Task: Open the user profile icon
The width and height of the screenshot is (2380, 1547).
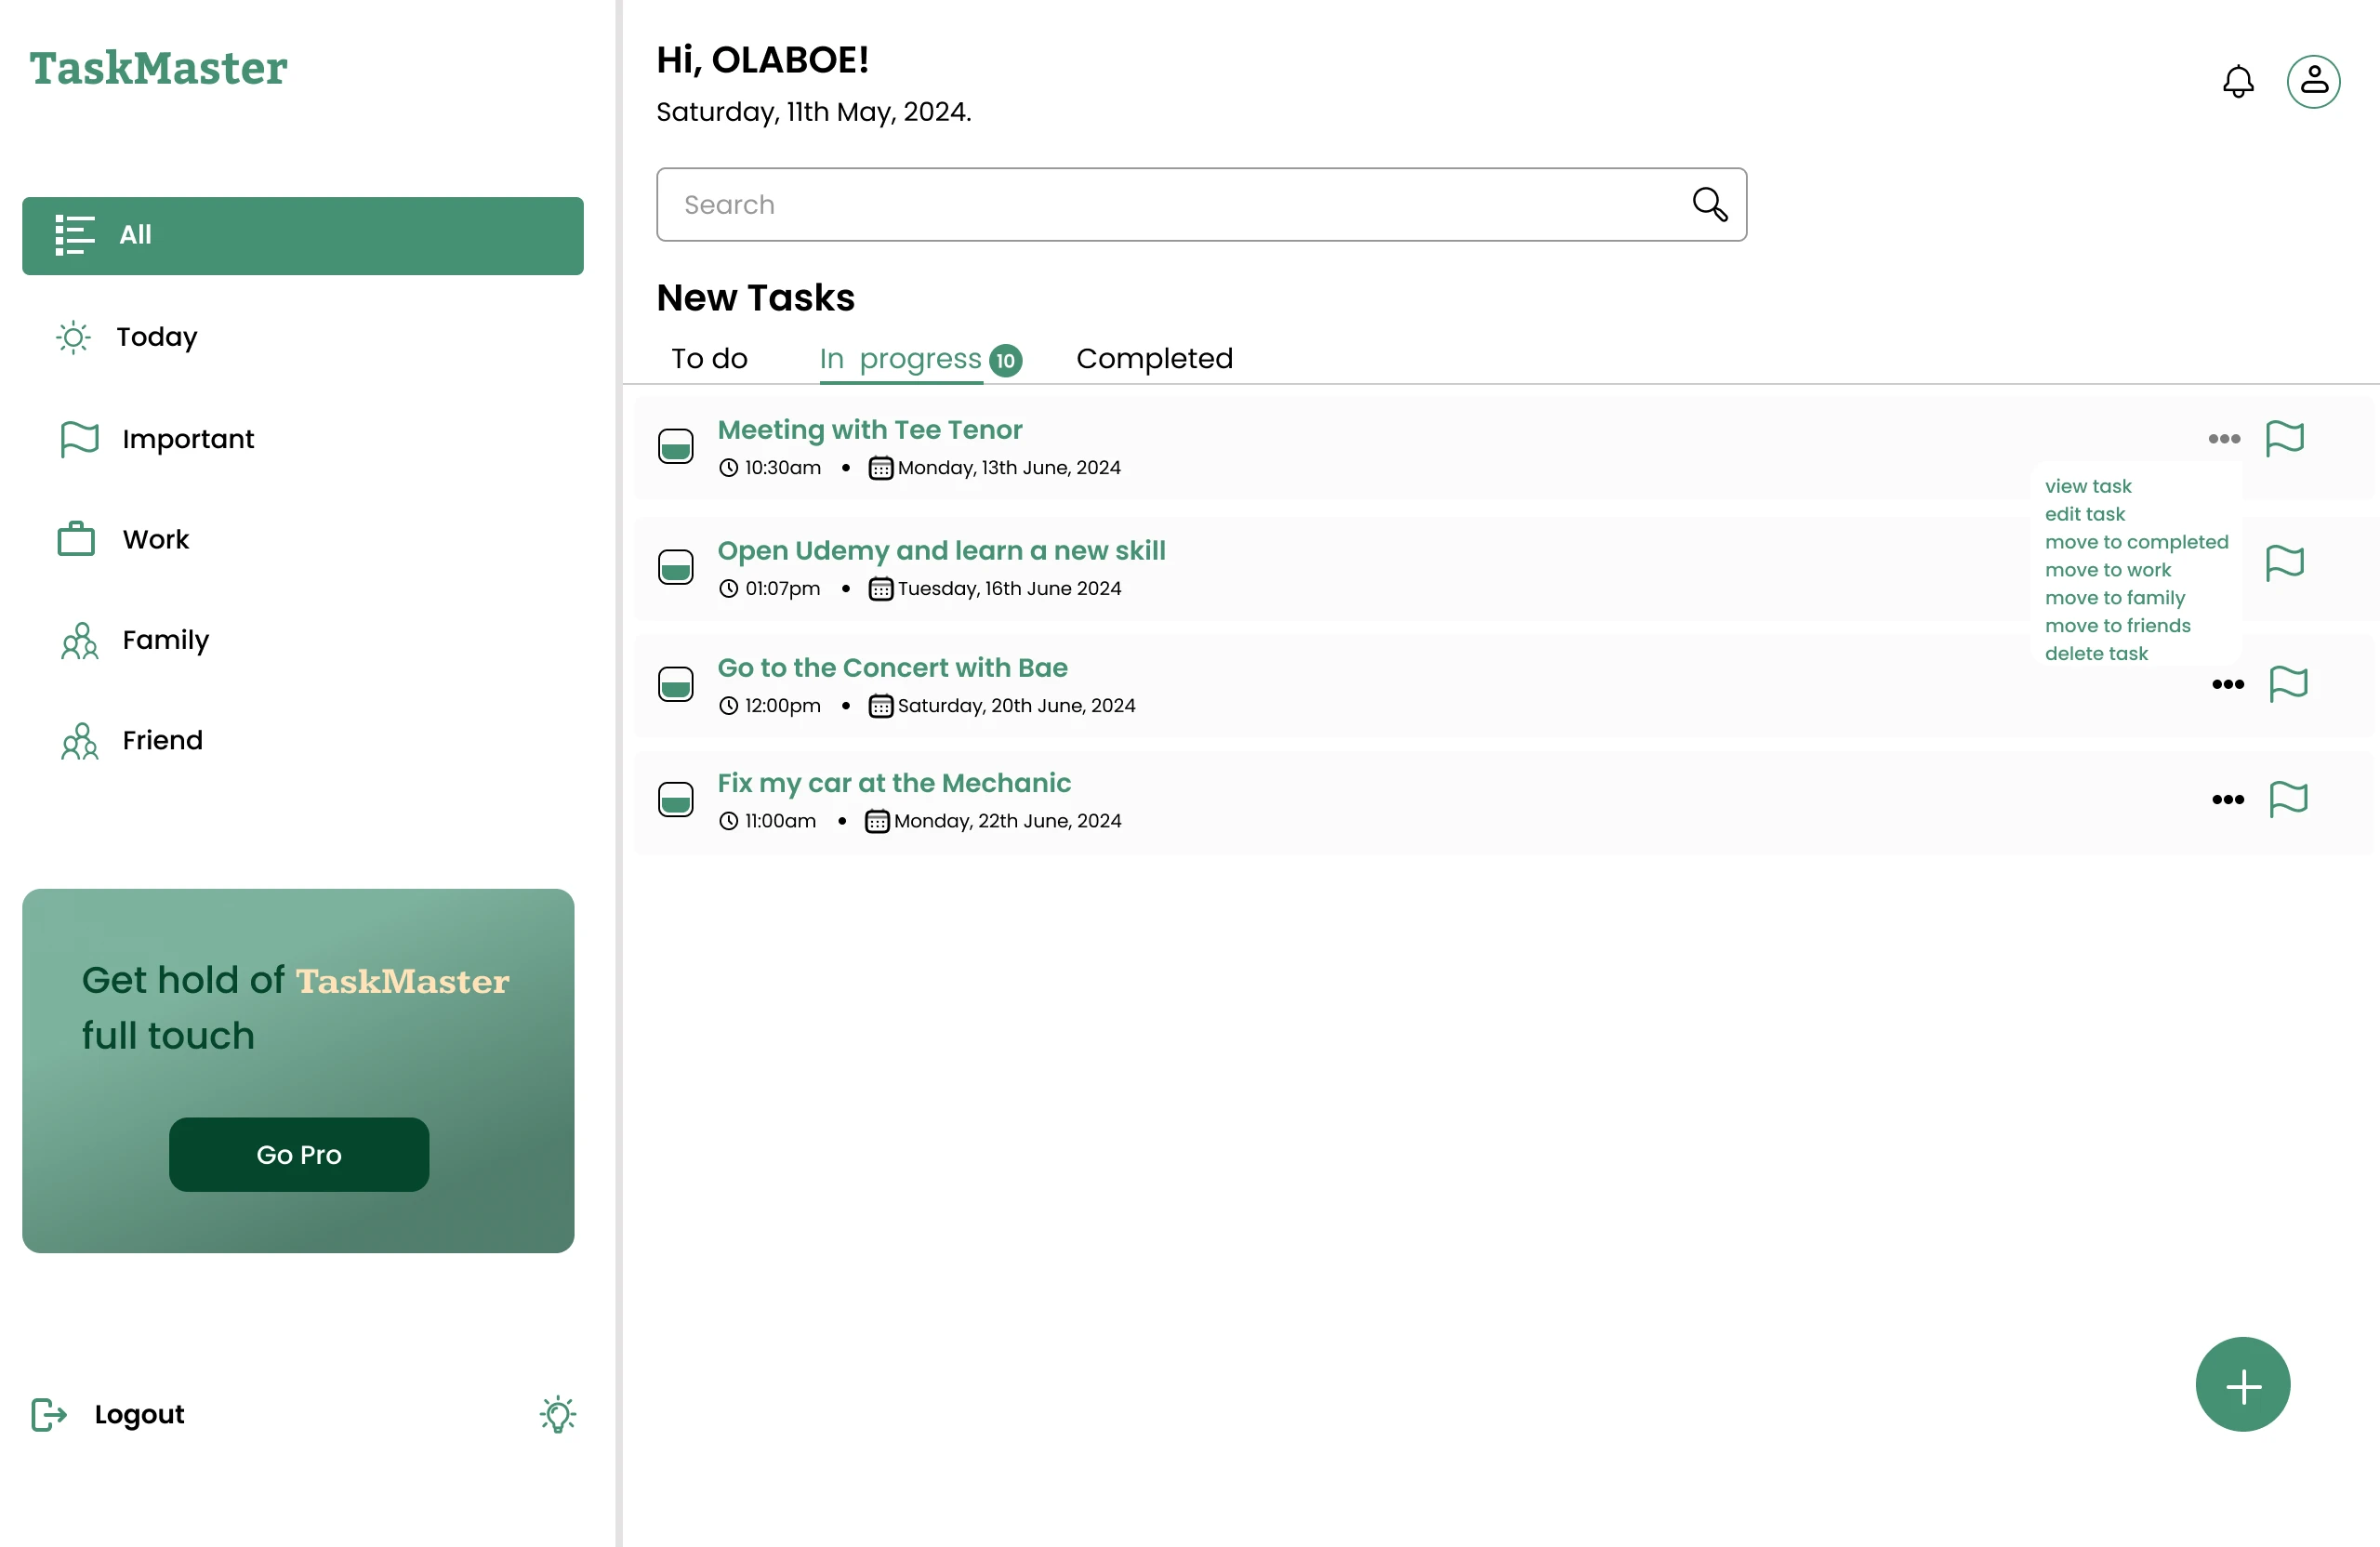Action: [2313, 81]
